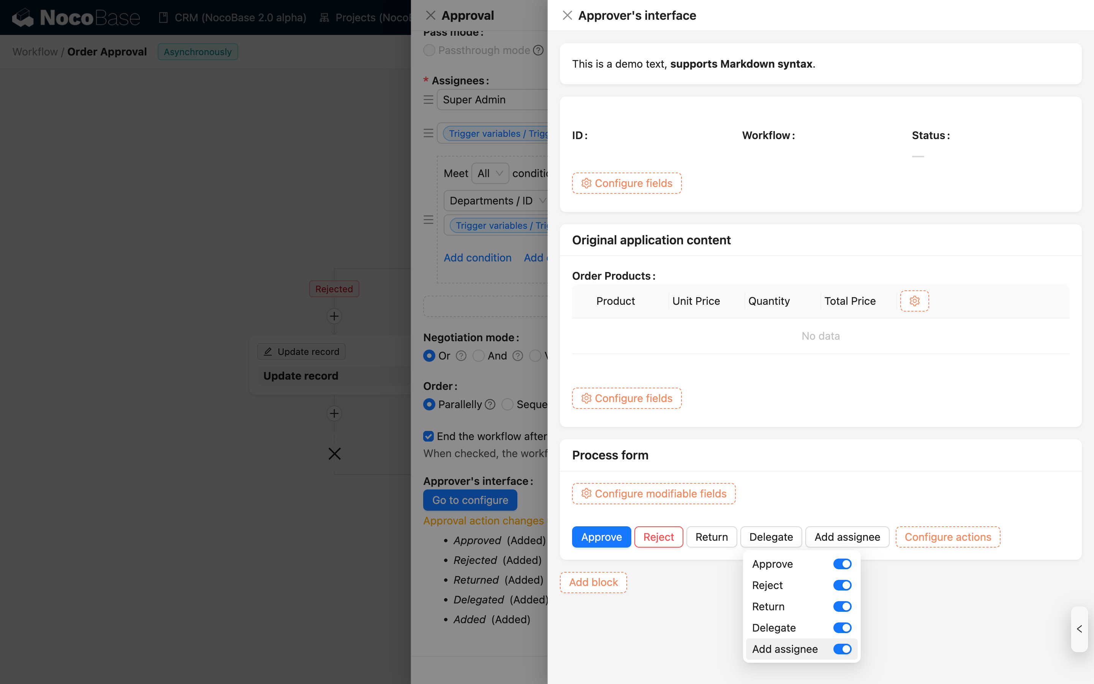Uncheck End the workflow after checkbox
This screenshot has width=1094, height=684.
click(428, 436)
